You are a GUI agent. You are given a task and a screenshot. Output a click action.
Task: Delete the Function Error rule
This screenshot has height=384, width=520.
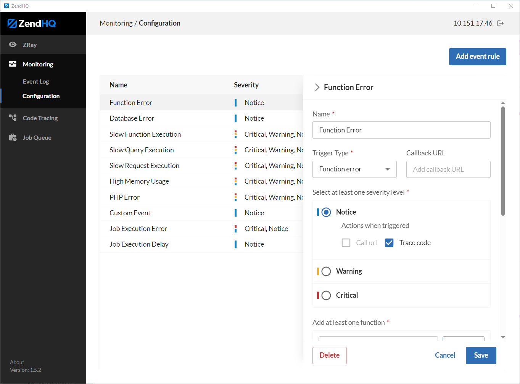(x=329, y=355)
